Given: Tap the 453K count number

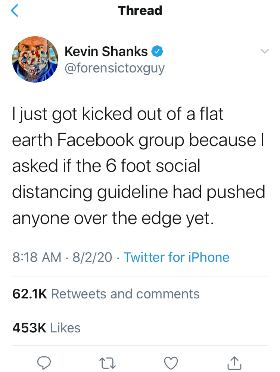Looking at the screenshot, I should 29,328.
